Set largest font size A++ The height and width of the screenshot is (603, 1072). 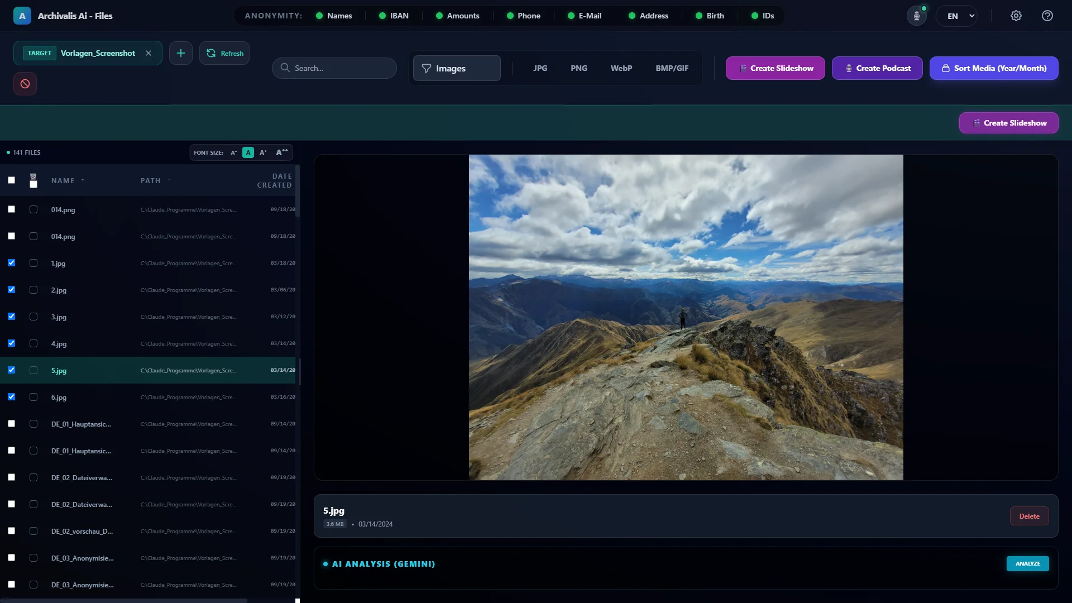click(x=281, y=152)
